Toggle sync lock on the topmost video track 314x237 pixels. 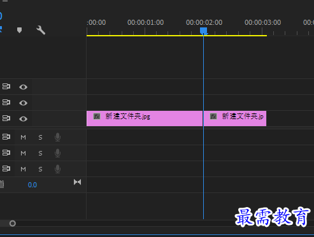tap(6, 87)
